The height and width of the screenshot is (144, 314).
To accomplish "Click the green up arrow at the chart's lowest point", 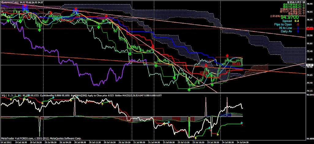I will point(189,89).
